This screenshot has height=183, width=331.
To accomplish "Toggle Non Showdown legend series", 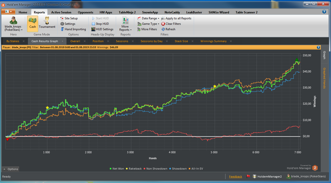I will (156, 169).
